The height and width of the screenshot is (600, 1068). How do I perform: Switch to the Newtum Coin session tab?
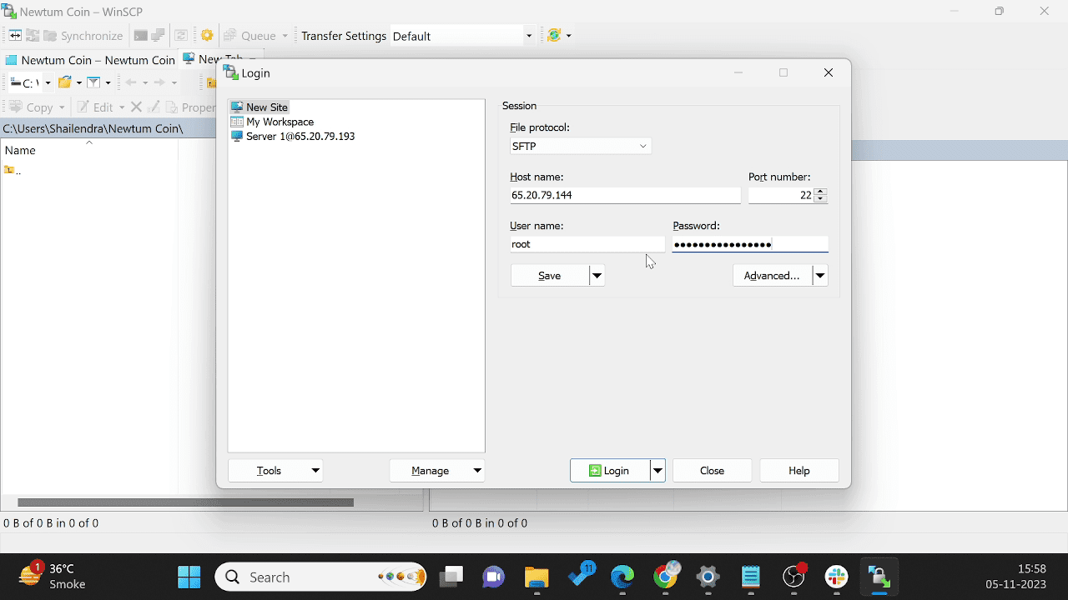(x=90, y=60)
